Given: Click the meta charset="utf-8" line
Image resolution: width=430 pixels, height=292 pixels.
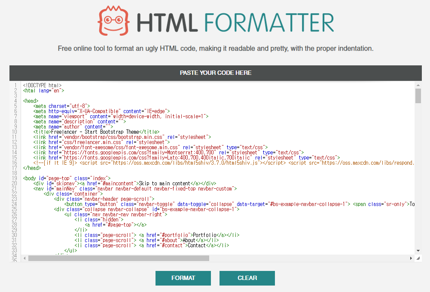Looking at the screenshot, I should 62,106.
